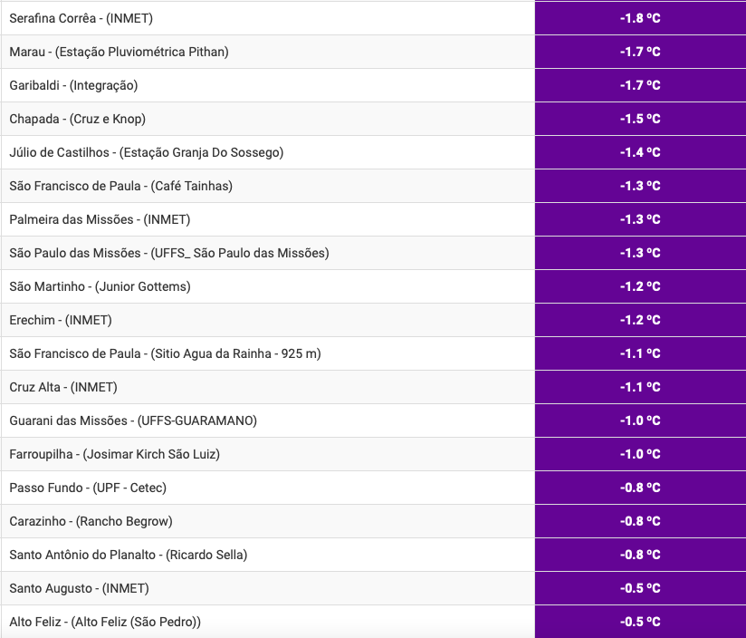Viewport: 746px width, 638px height.
Task: Select Farroupilha (Josimar Kirch São Luiz)
Action: pyautogui.click(x=114, y=454)
